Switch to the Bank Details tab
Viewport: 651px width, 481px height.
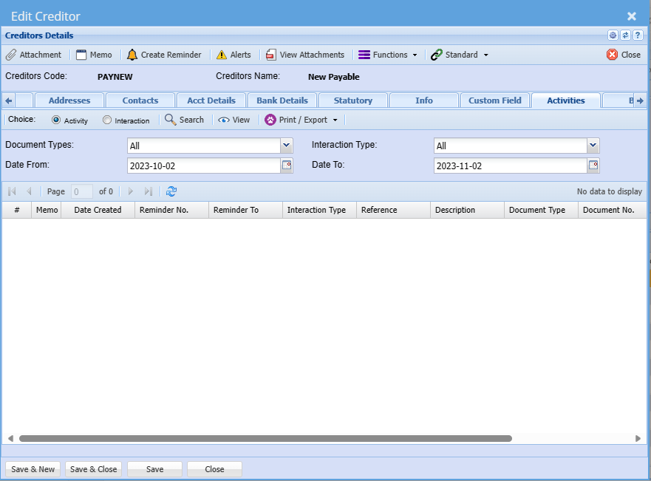[282, 100]
